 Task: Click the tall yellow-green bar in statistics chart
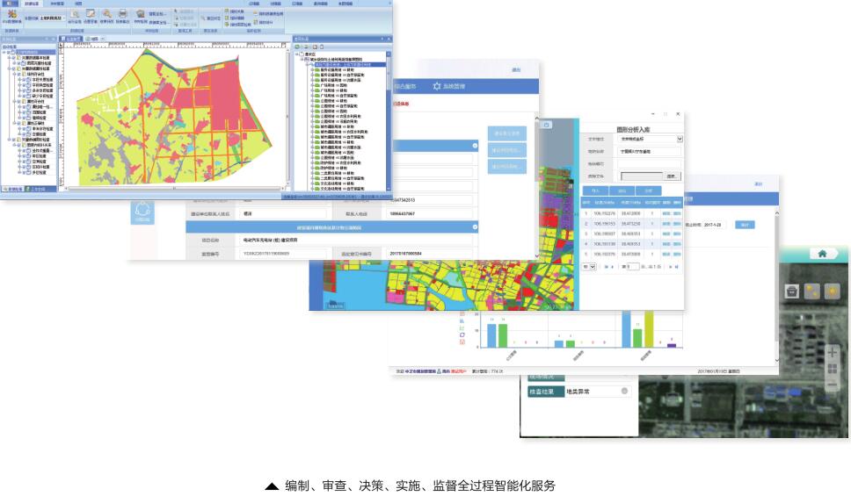tap(649, 328)
